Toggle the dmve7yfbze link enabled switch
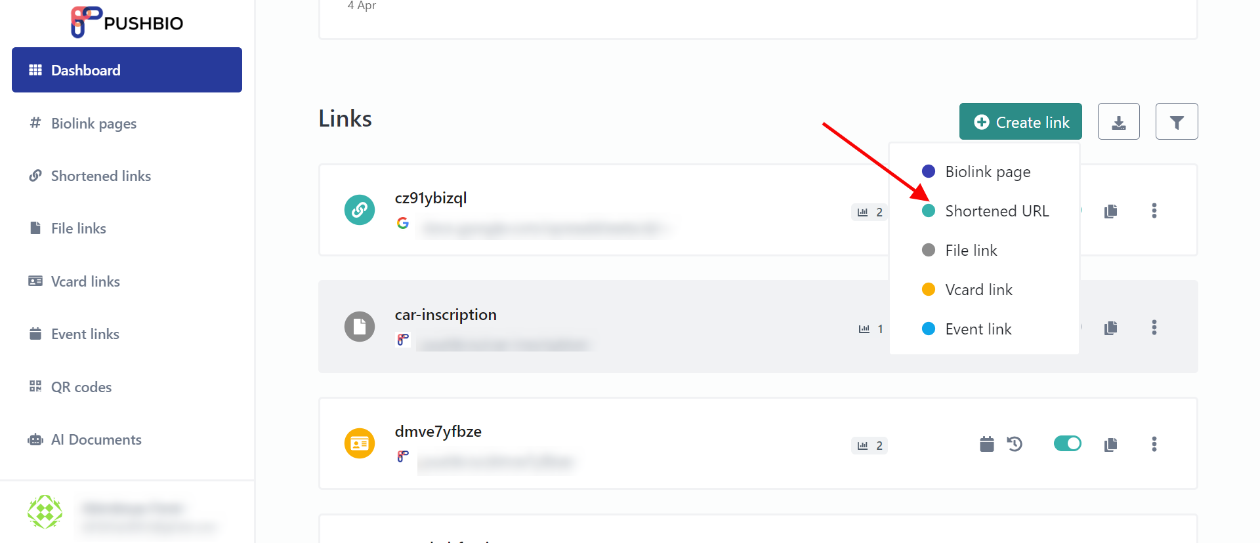 tap(1068, 444)
